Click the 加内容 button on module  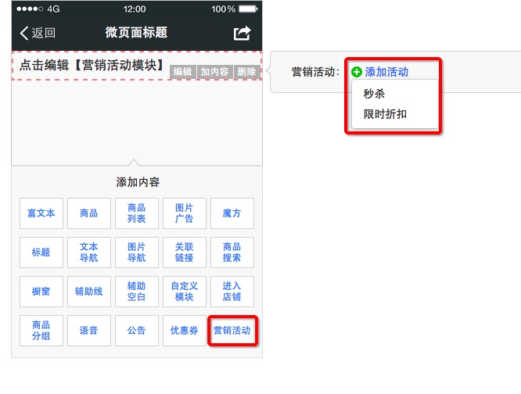click(214, 72)
